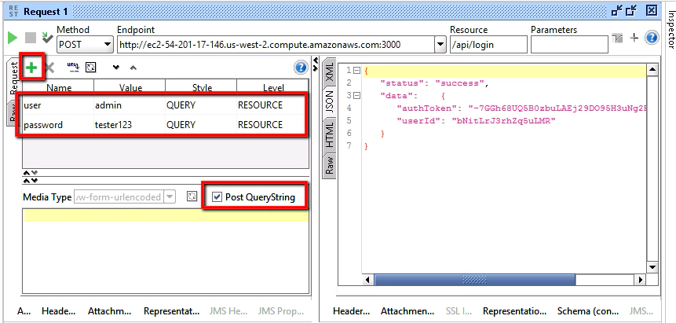Switch to XML response tab
Image resolution: width=676 pixels, height=323 pixels.
pos(330,72)
